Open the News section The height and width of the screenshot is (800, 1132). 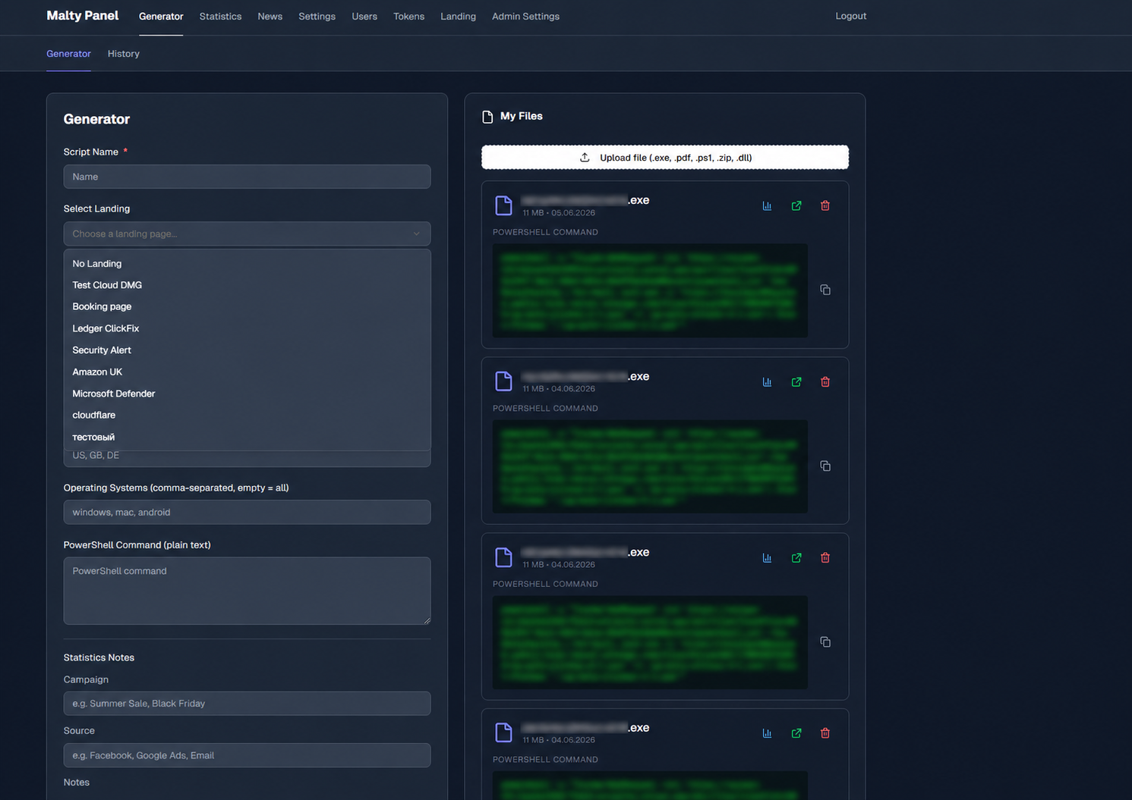click(270, 16)
